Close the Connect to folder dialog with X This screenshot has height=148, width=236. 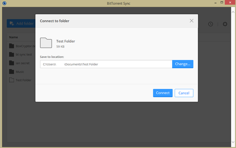tap(192, 21)
